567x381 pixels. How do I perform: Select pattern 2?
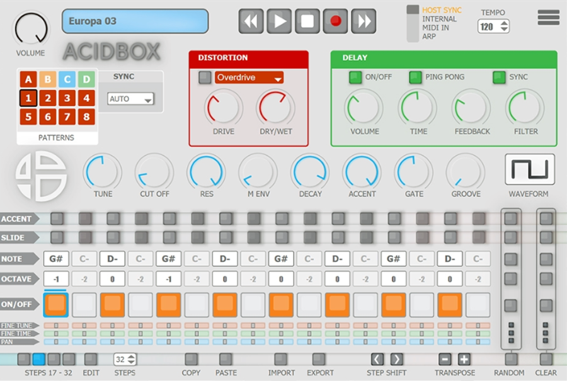[48, 98]
